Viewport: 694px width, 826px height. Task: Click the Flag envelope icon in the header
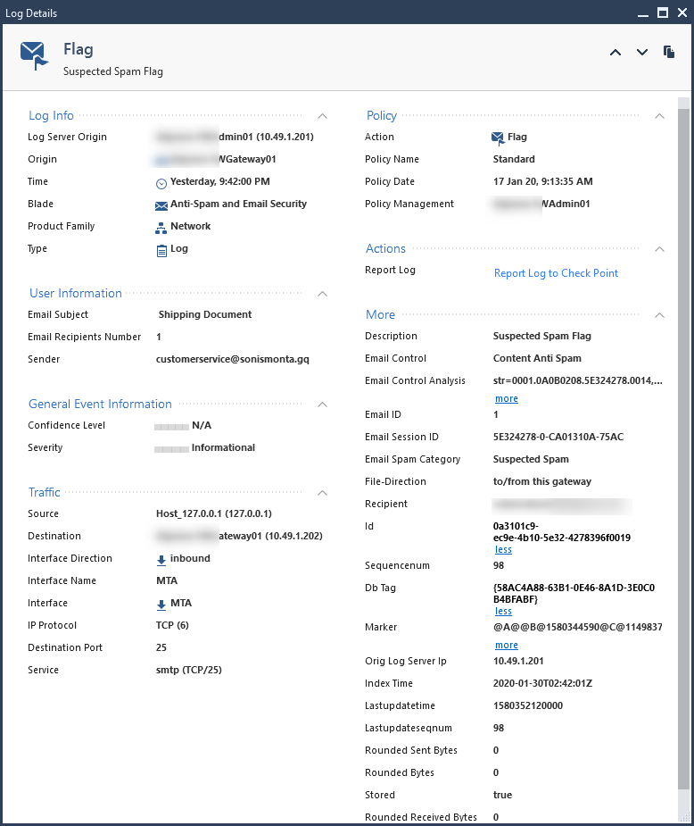[34, 53]
